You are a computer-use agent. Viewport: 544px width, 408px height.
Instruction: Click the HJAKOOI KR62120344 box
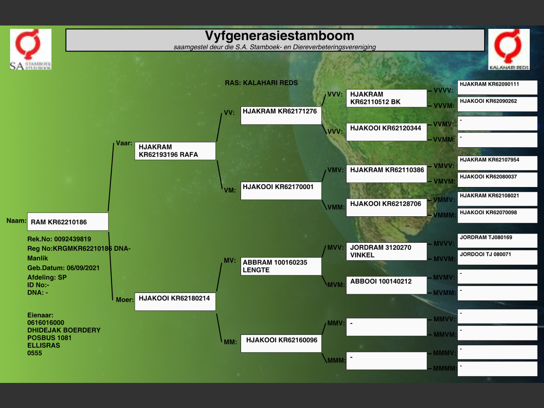click(x=386, y=132)
